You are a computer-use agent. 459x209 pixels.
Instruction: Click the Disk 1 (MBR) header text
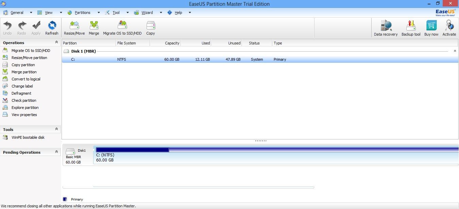point(84,51)
